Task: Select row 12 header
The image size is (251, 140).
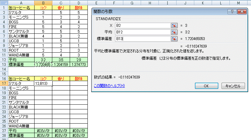Action: coord(4,59)
